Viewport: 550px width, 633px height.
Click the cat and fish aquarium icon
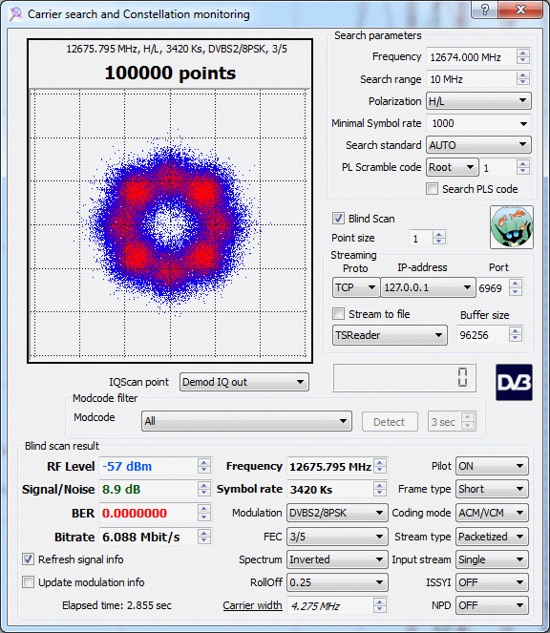click(x=512, y=227)
